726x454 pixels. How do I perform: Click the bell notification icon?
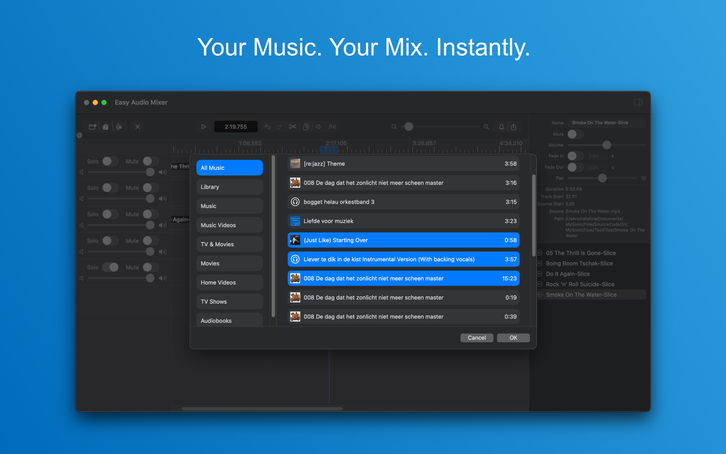[x=502, y=127]
